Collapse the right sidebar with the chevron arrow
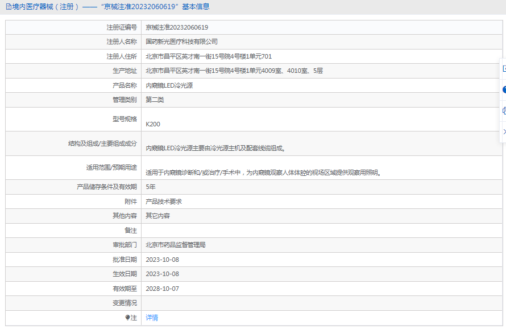The image size is (506, 329). [504, 131]
